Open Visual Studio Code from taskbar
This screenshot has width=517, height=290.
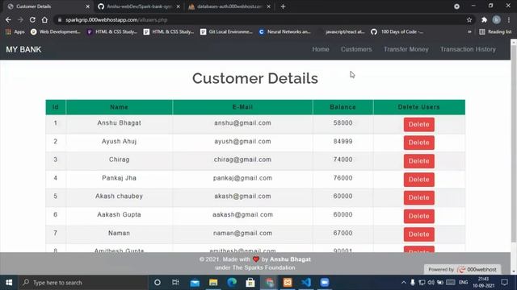click(306, 283)
